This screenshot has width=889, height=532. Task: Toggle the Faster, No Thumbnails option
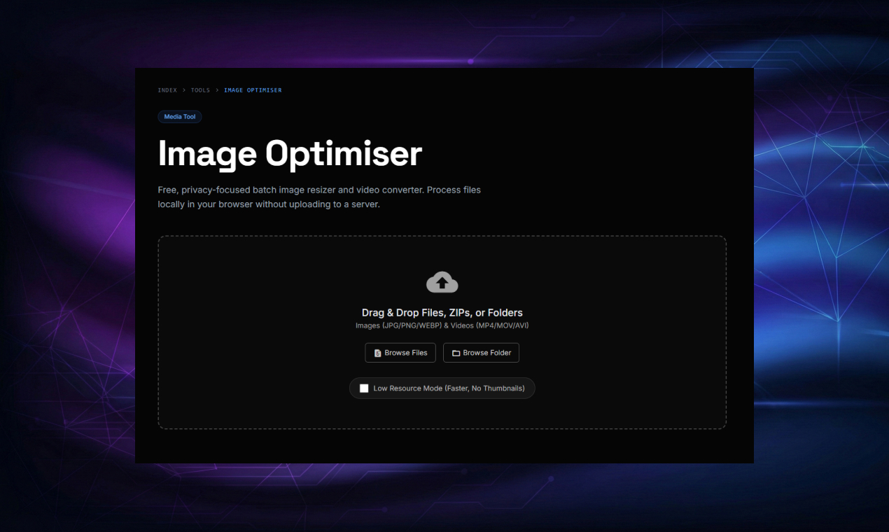pos(442,388)
